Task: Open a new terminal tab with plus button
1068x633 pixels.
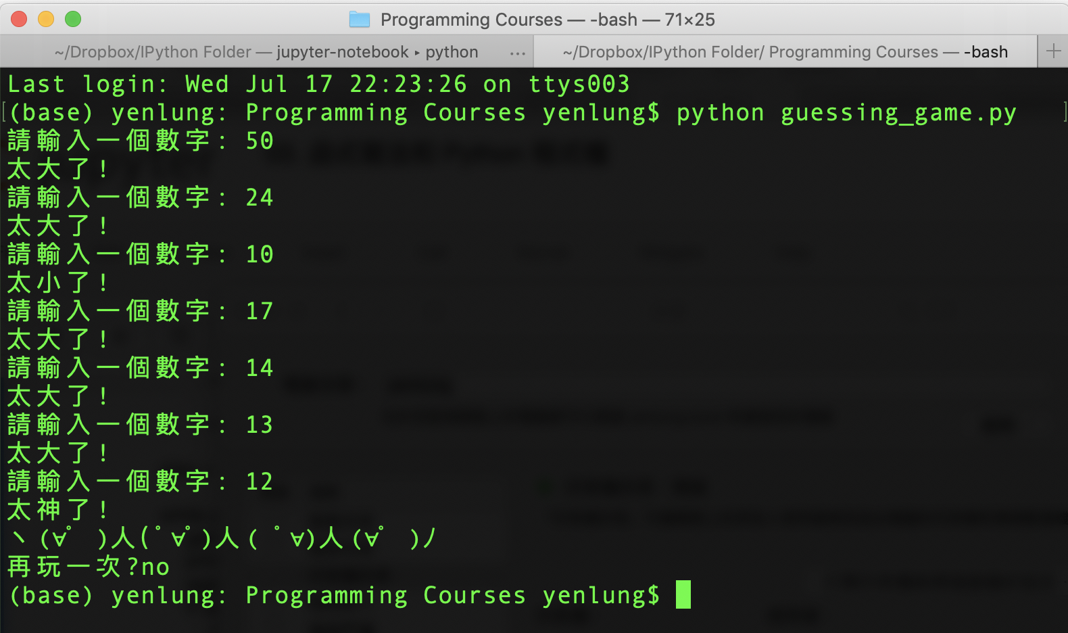Action: [x=1053, y=51]
